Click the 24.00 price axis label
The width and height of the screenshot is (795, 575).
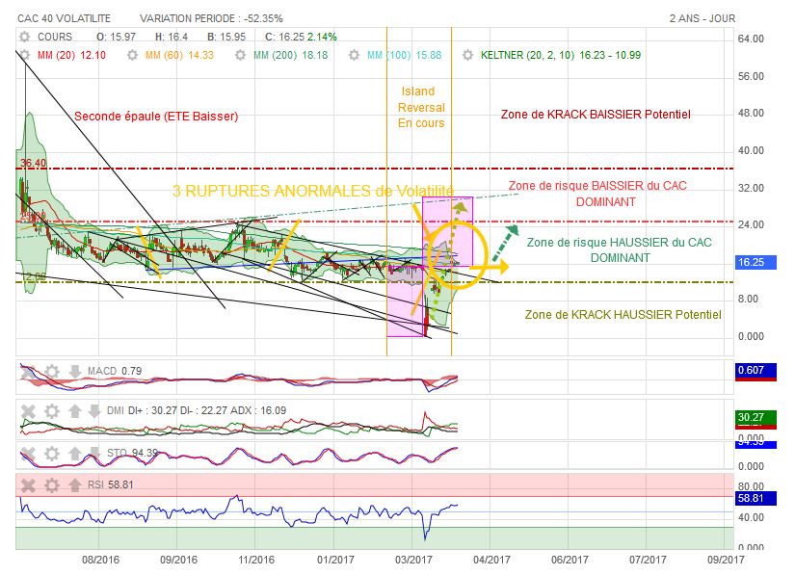(751, 225)
